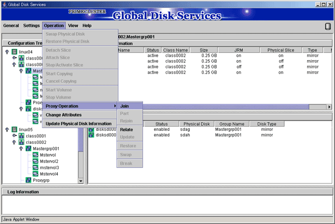Click the volume table horizontal scrollbar thumb
The height and width of the screenshot is (224, 335).
[226, 107]
